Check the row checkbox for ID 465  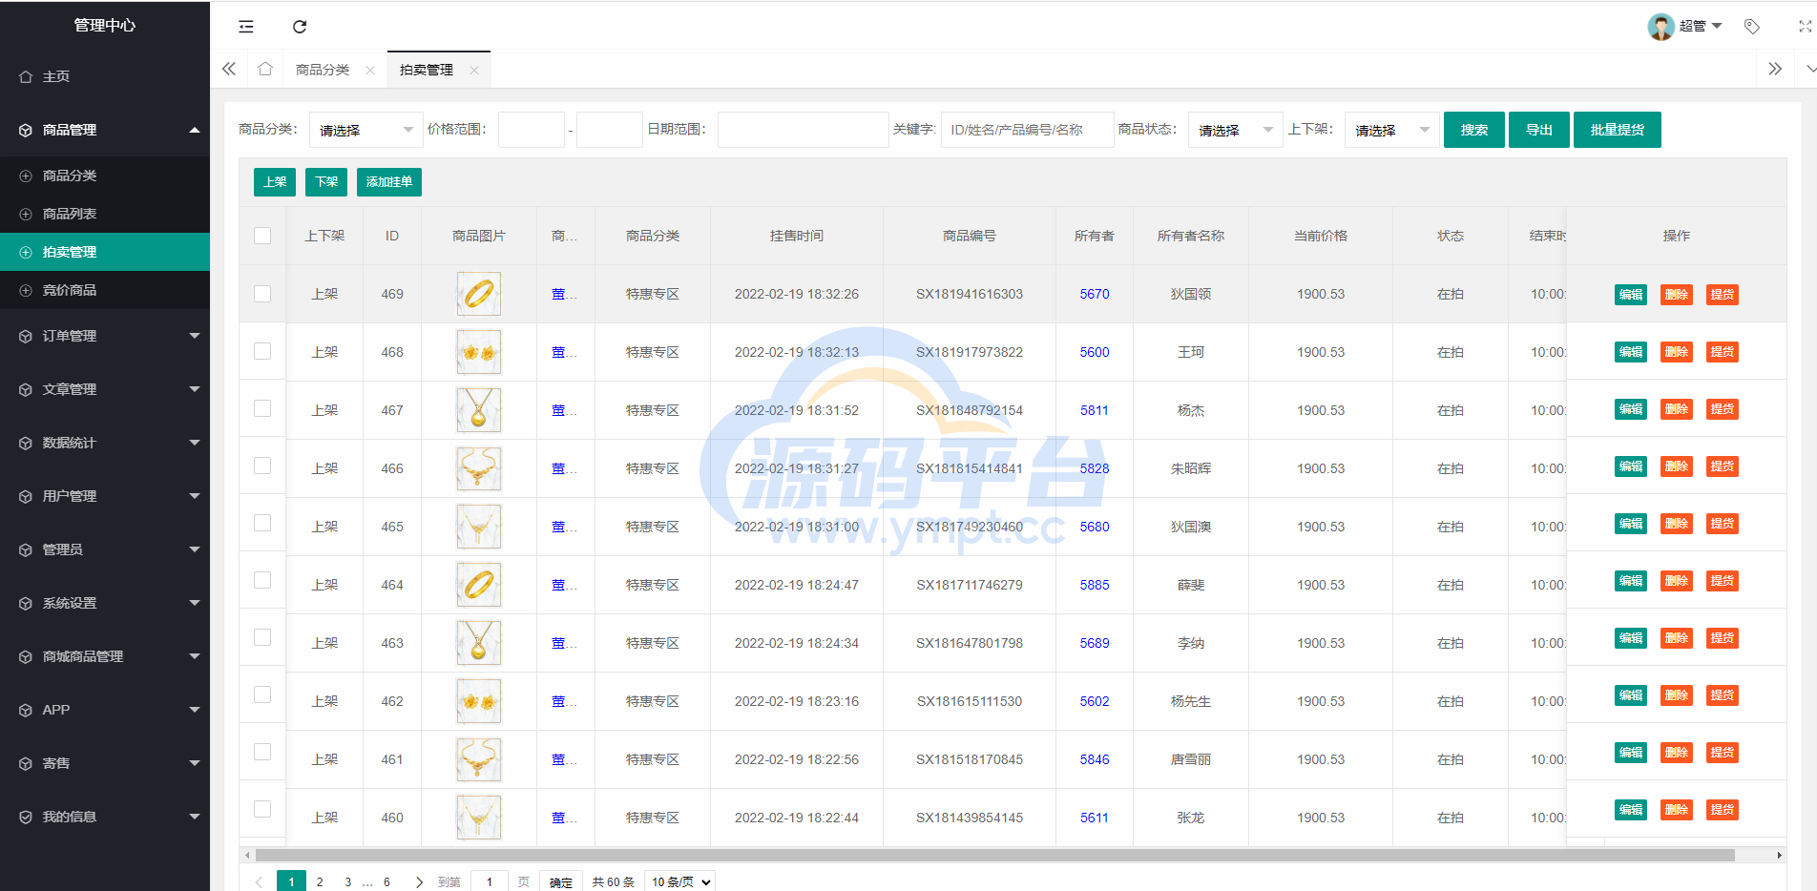pyautogui.click(x=262, y=523)
